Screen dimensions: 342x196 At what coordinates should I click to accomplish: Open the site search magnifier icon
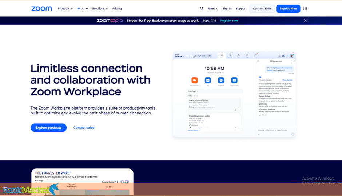[x=202, y=8]
